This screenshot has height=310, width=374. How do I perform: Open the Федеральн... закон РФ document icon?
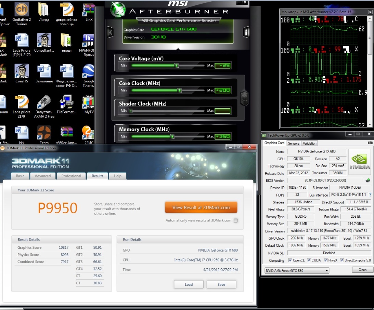click(66, 76)
